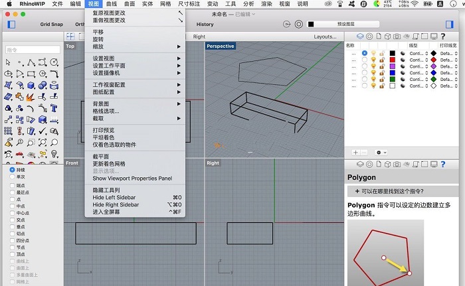Open the camera icon in upper right panel
Screen dimensions: 465x286
397,36
